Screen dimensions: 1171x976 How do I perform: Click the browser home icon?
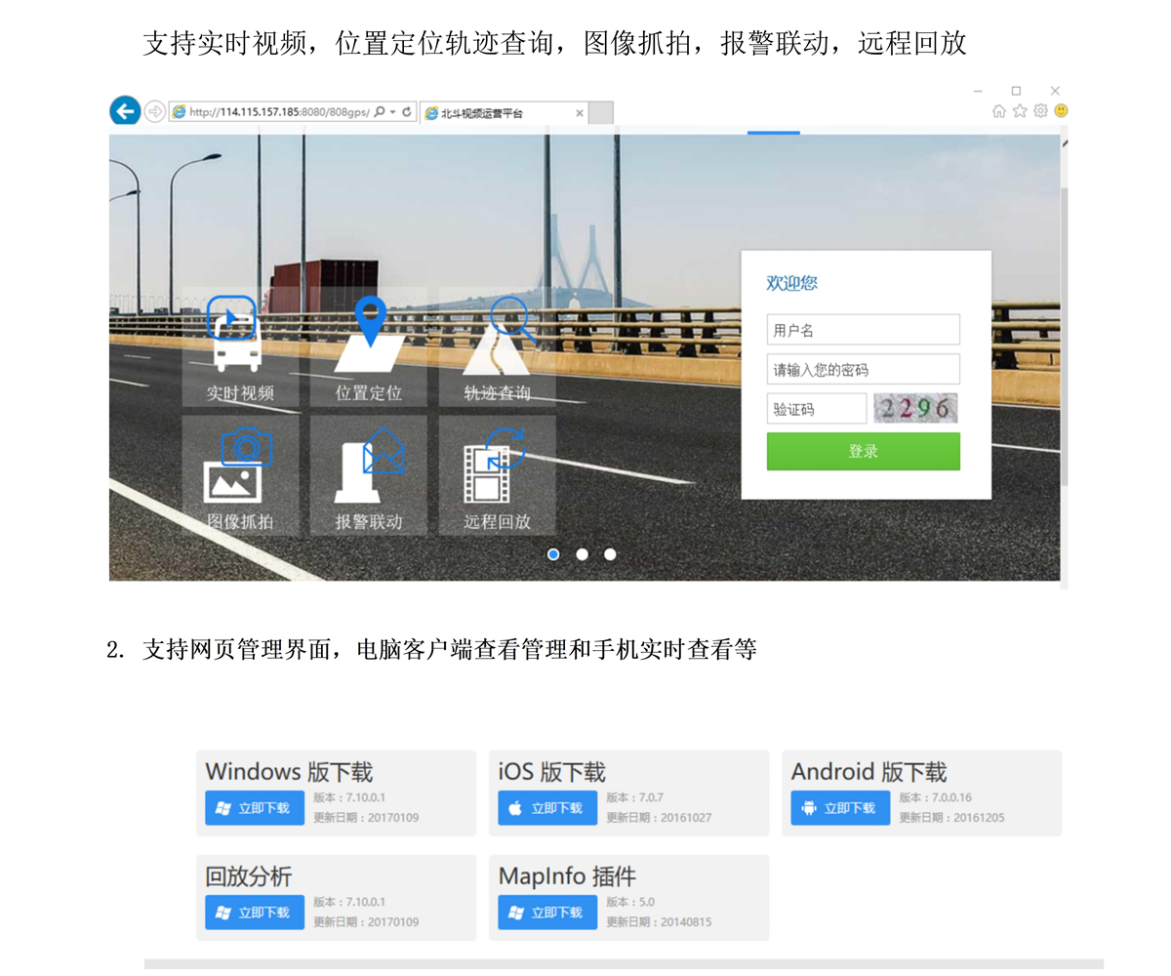[999, 111]
